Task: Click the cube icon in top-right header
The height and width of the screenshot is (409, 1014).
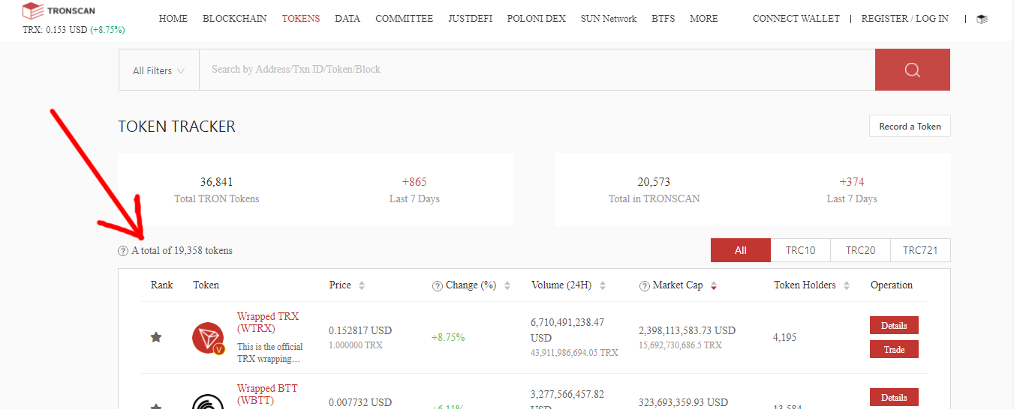Action: [x=982, y=19]
